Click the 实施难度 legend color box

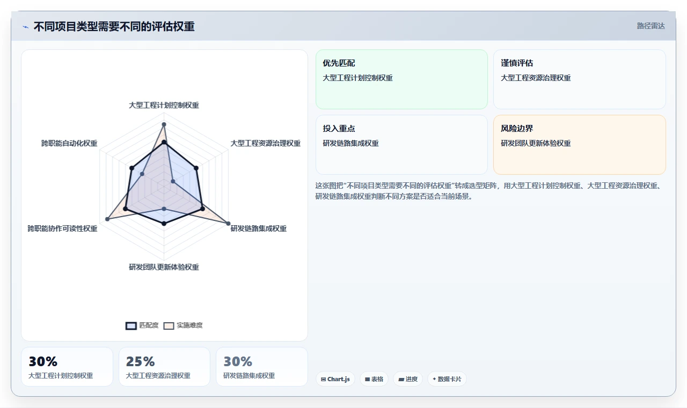click(x=169, y=325)
